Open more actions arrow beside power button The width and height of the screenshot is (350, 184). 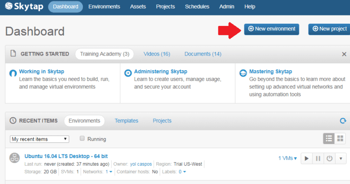click(341, 158)
